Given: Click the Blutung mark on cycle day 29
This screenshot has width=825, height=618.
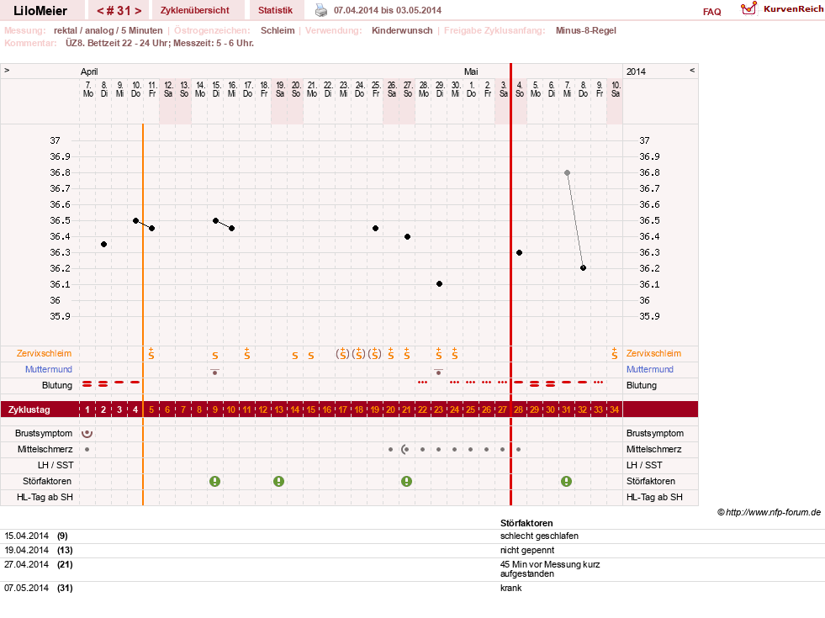Looking at the screenshot, I should [535, 384].
